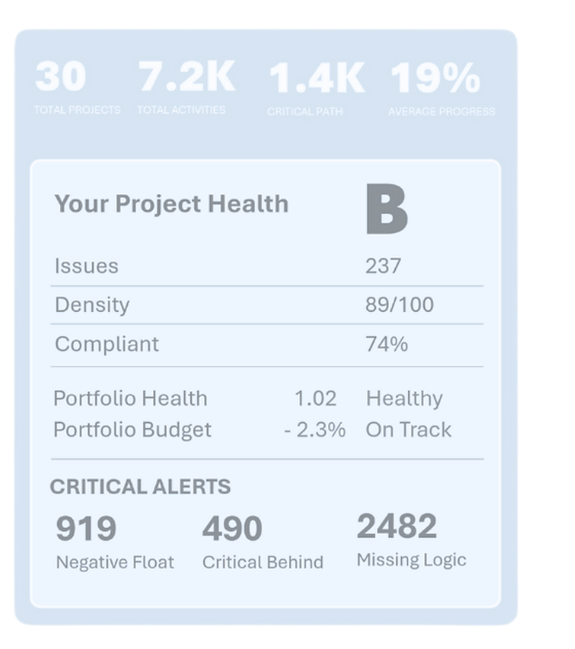This screenshot has height=649, width=575.
Task: Select the Critical Alerts section heading
Action: point(140,487)
